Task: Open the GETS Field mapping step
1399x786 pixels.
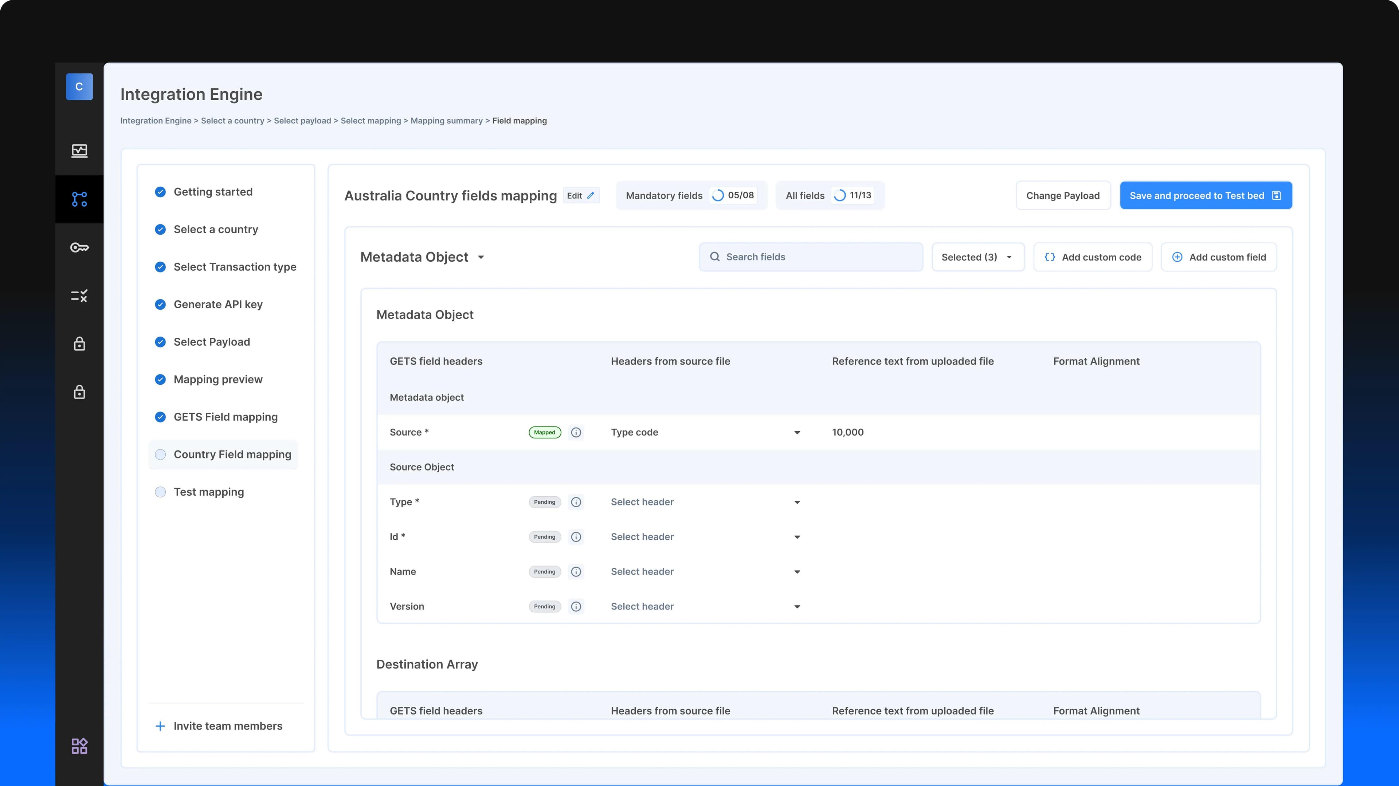Action: point(226,417)
